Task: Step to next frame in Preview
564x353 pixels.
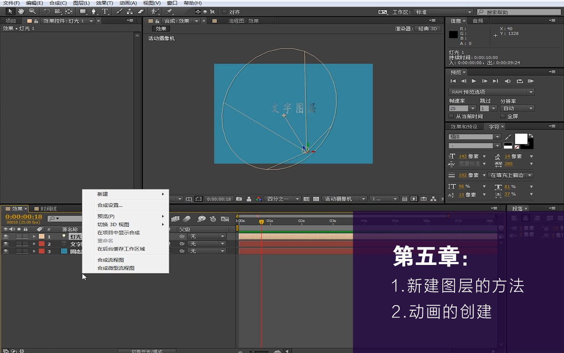Action: (484, 81)
